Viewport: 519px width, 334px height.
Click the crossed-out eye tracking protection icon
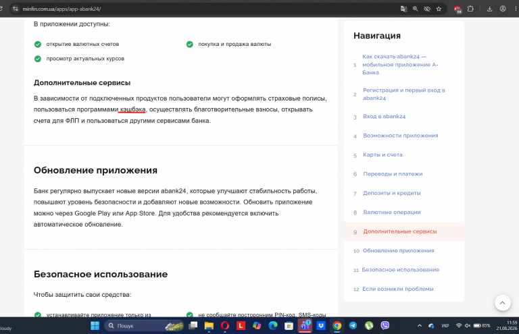tap(427, 9)
